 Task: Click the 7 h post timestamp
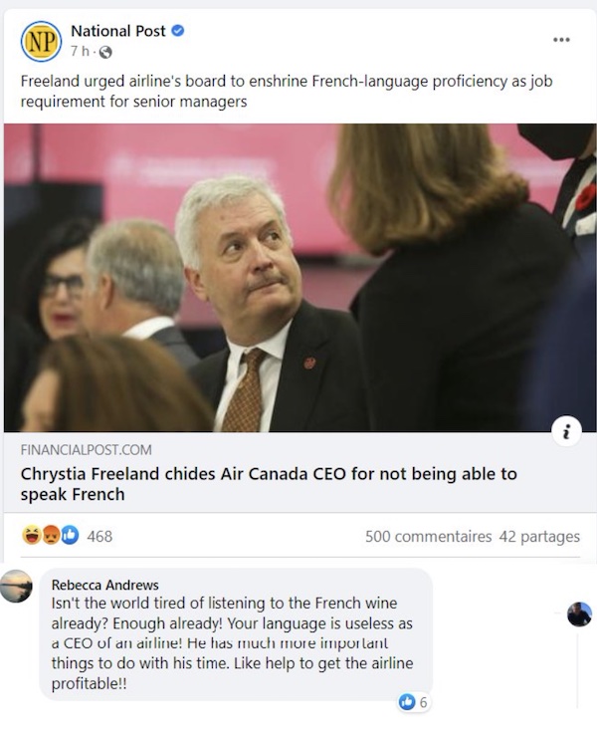tap(80, 52)
